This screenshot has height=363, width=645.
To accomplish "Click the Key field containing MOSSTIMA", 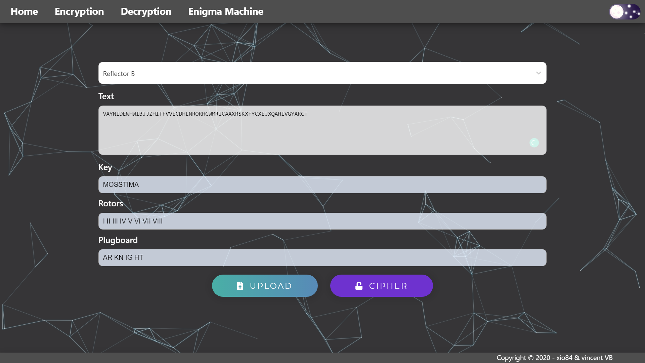I will (322, 185).
